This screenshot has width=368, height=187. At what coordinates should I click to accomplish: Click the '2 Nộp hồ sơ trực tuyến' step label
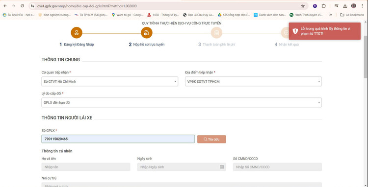(x=147, y=45)
